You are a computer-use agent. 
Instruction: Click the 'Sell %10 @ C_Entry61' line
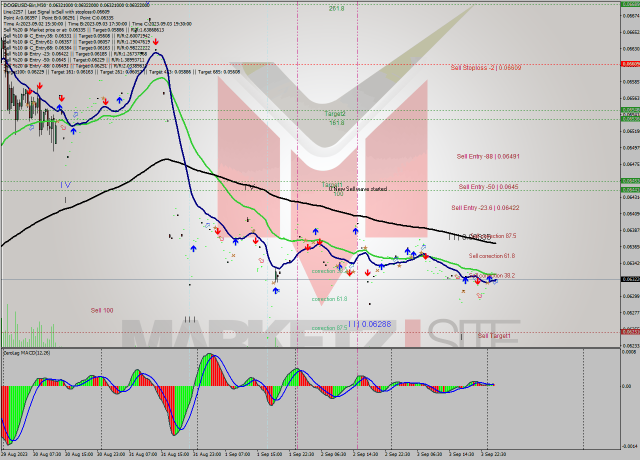click(76, 42)
